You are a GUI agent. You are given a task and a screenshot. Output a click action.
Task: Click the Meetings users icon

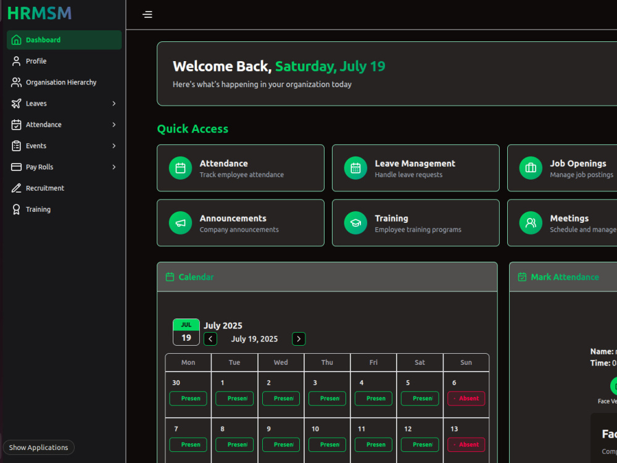[x=531, y=223]
